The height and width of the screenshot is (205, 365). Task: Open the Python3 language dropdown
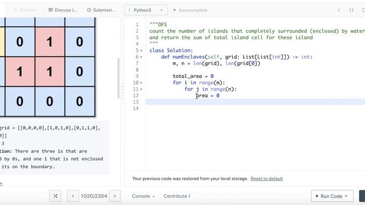point(146,10)
